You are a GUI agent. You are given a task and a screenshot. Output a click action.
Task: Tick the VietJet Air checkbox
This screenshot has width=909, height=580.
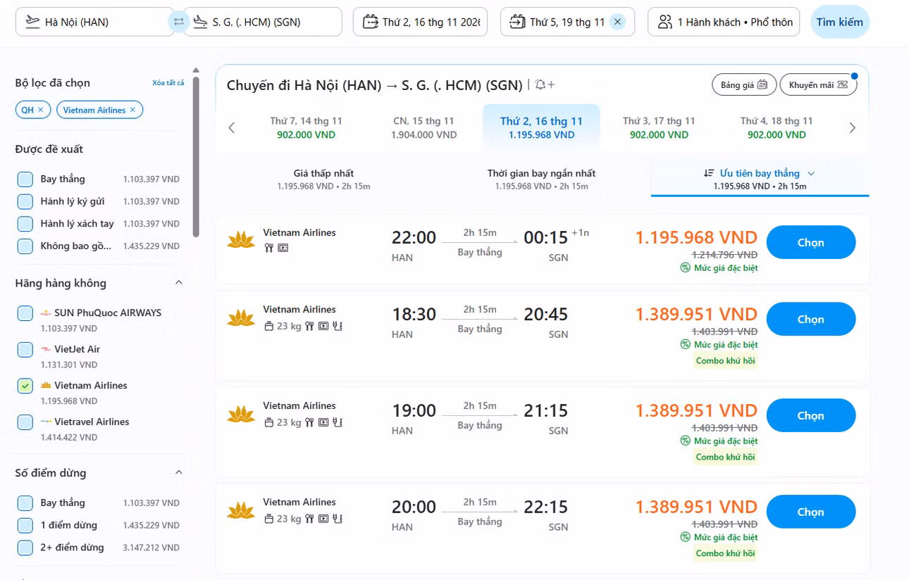[x=25, y=349]
